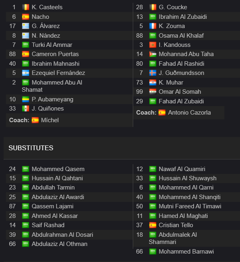Select substitute Mohammed Barnawi

coord(186,252)
